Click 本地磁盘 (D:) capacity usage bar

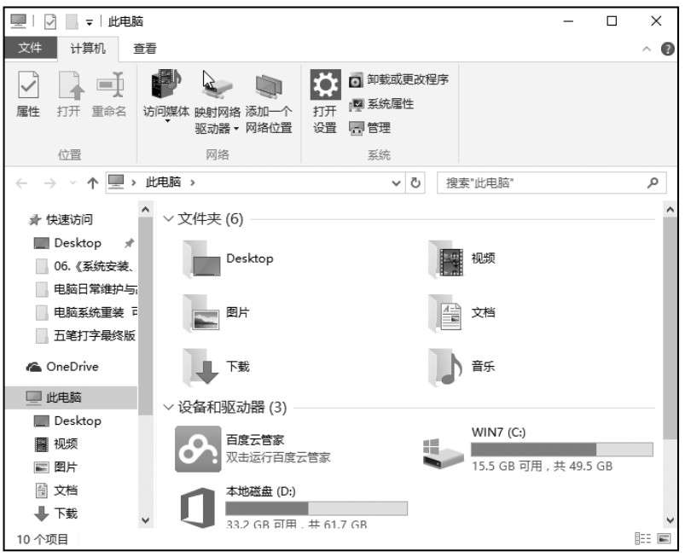coord(316,508)
